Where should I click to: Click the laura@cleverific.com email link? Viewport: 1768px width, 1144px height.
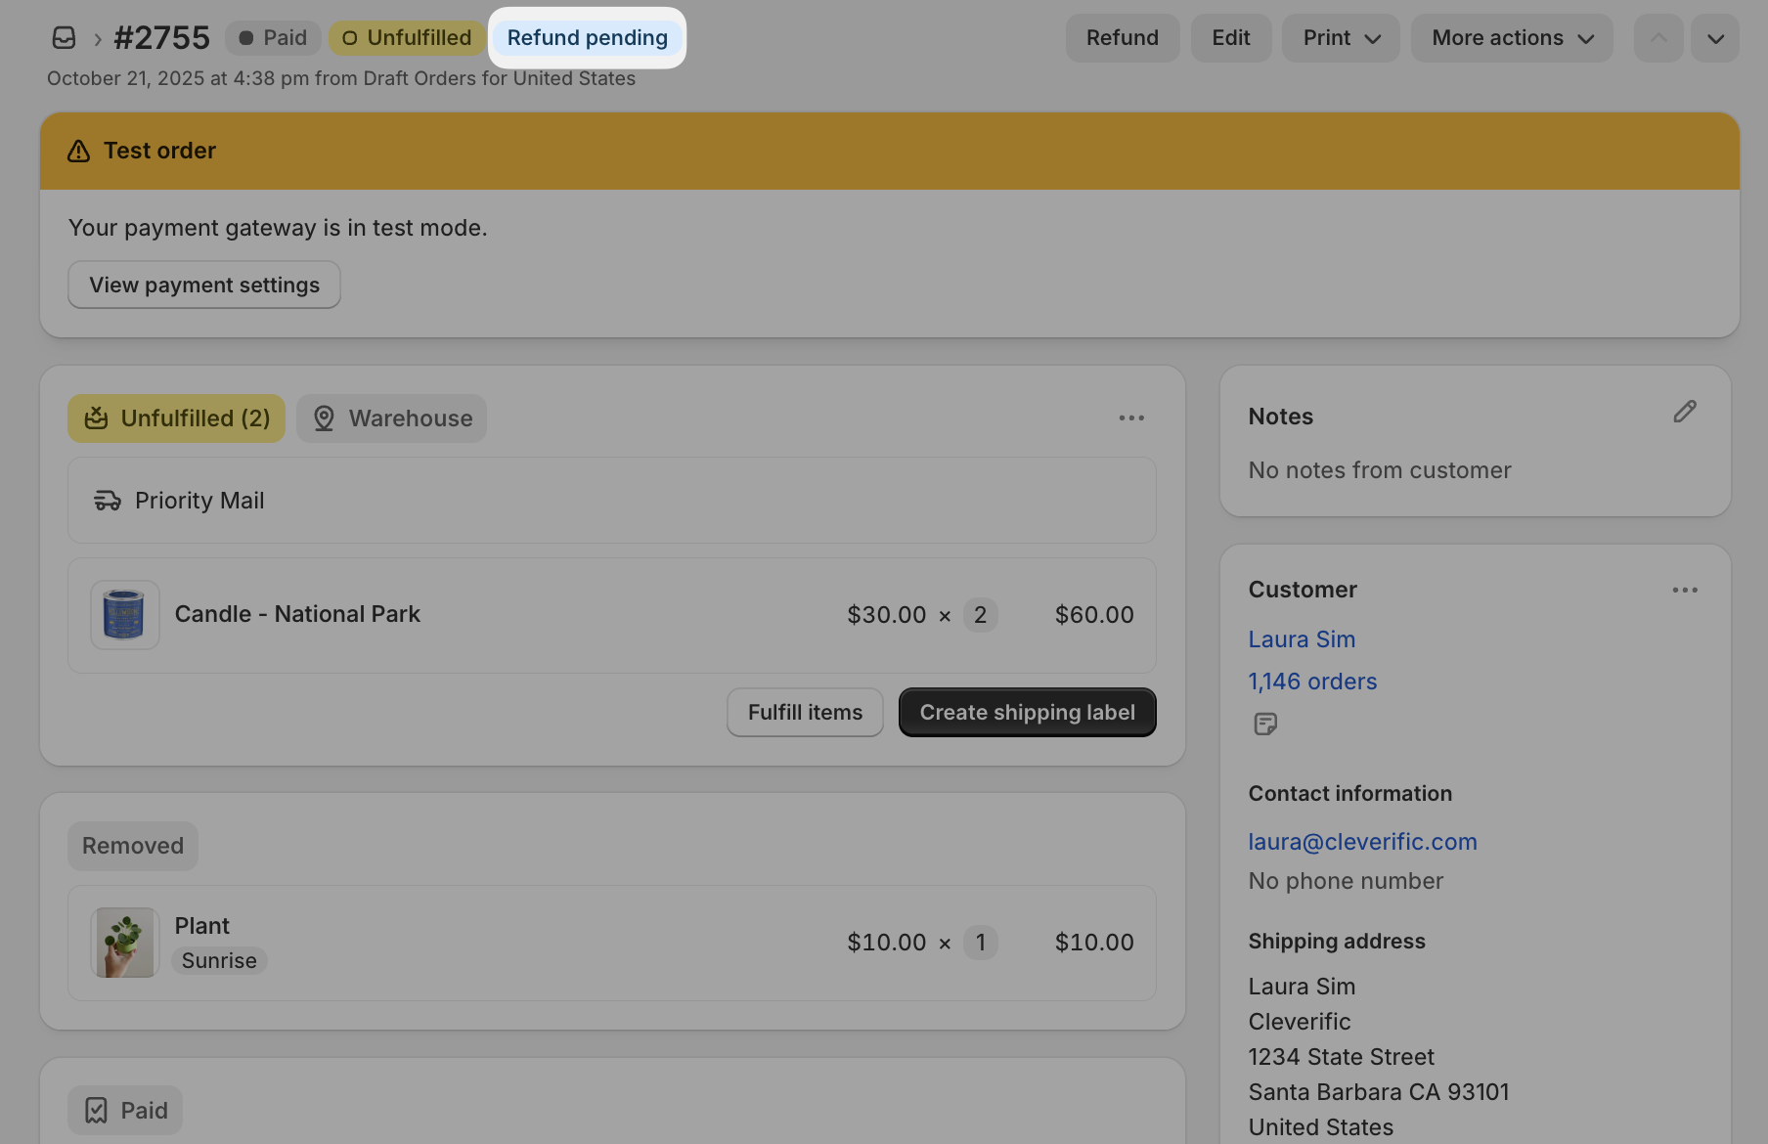click(1362, 842)
